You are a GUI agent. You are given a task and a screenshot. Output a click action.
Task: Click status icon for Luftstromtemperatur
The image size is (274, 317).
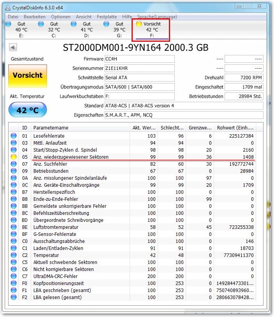(x=14, y=227)
